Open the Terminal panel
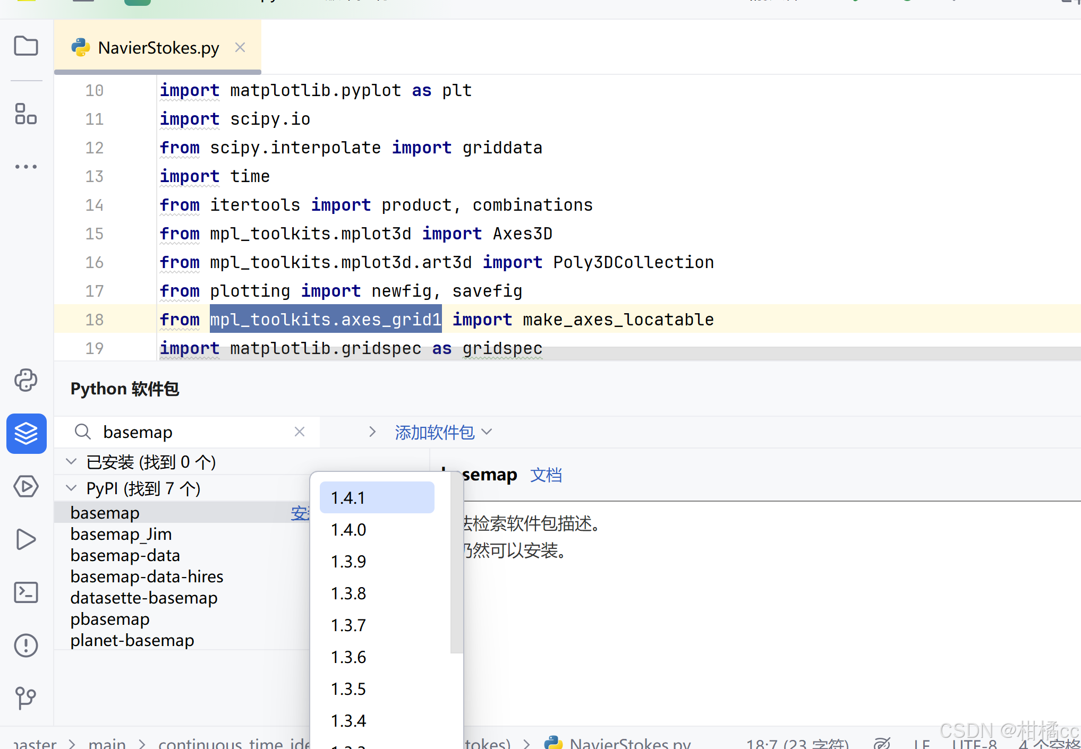 (25, 592)
